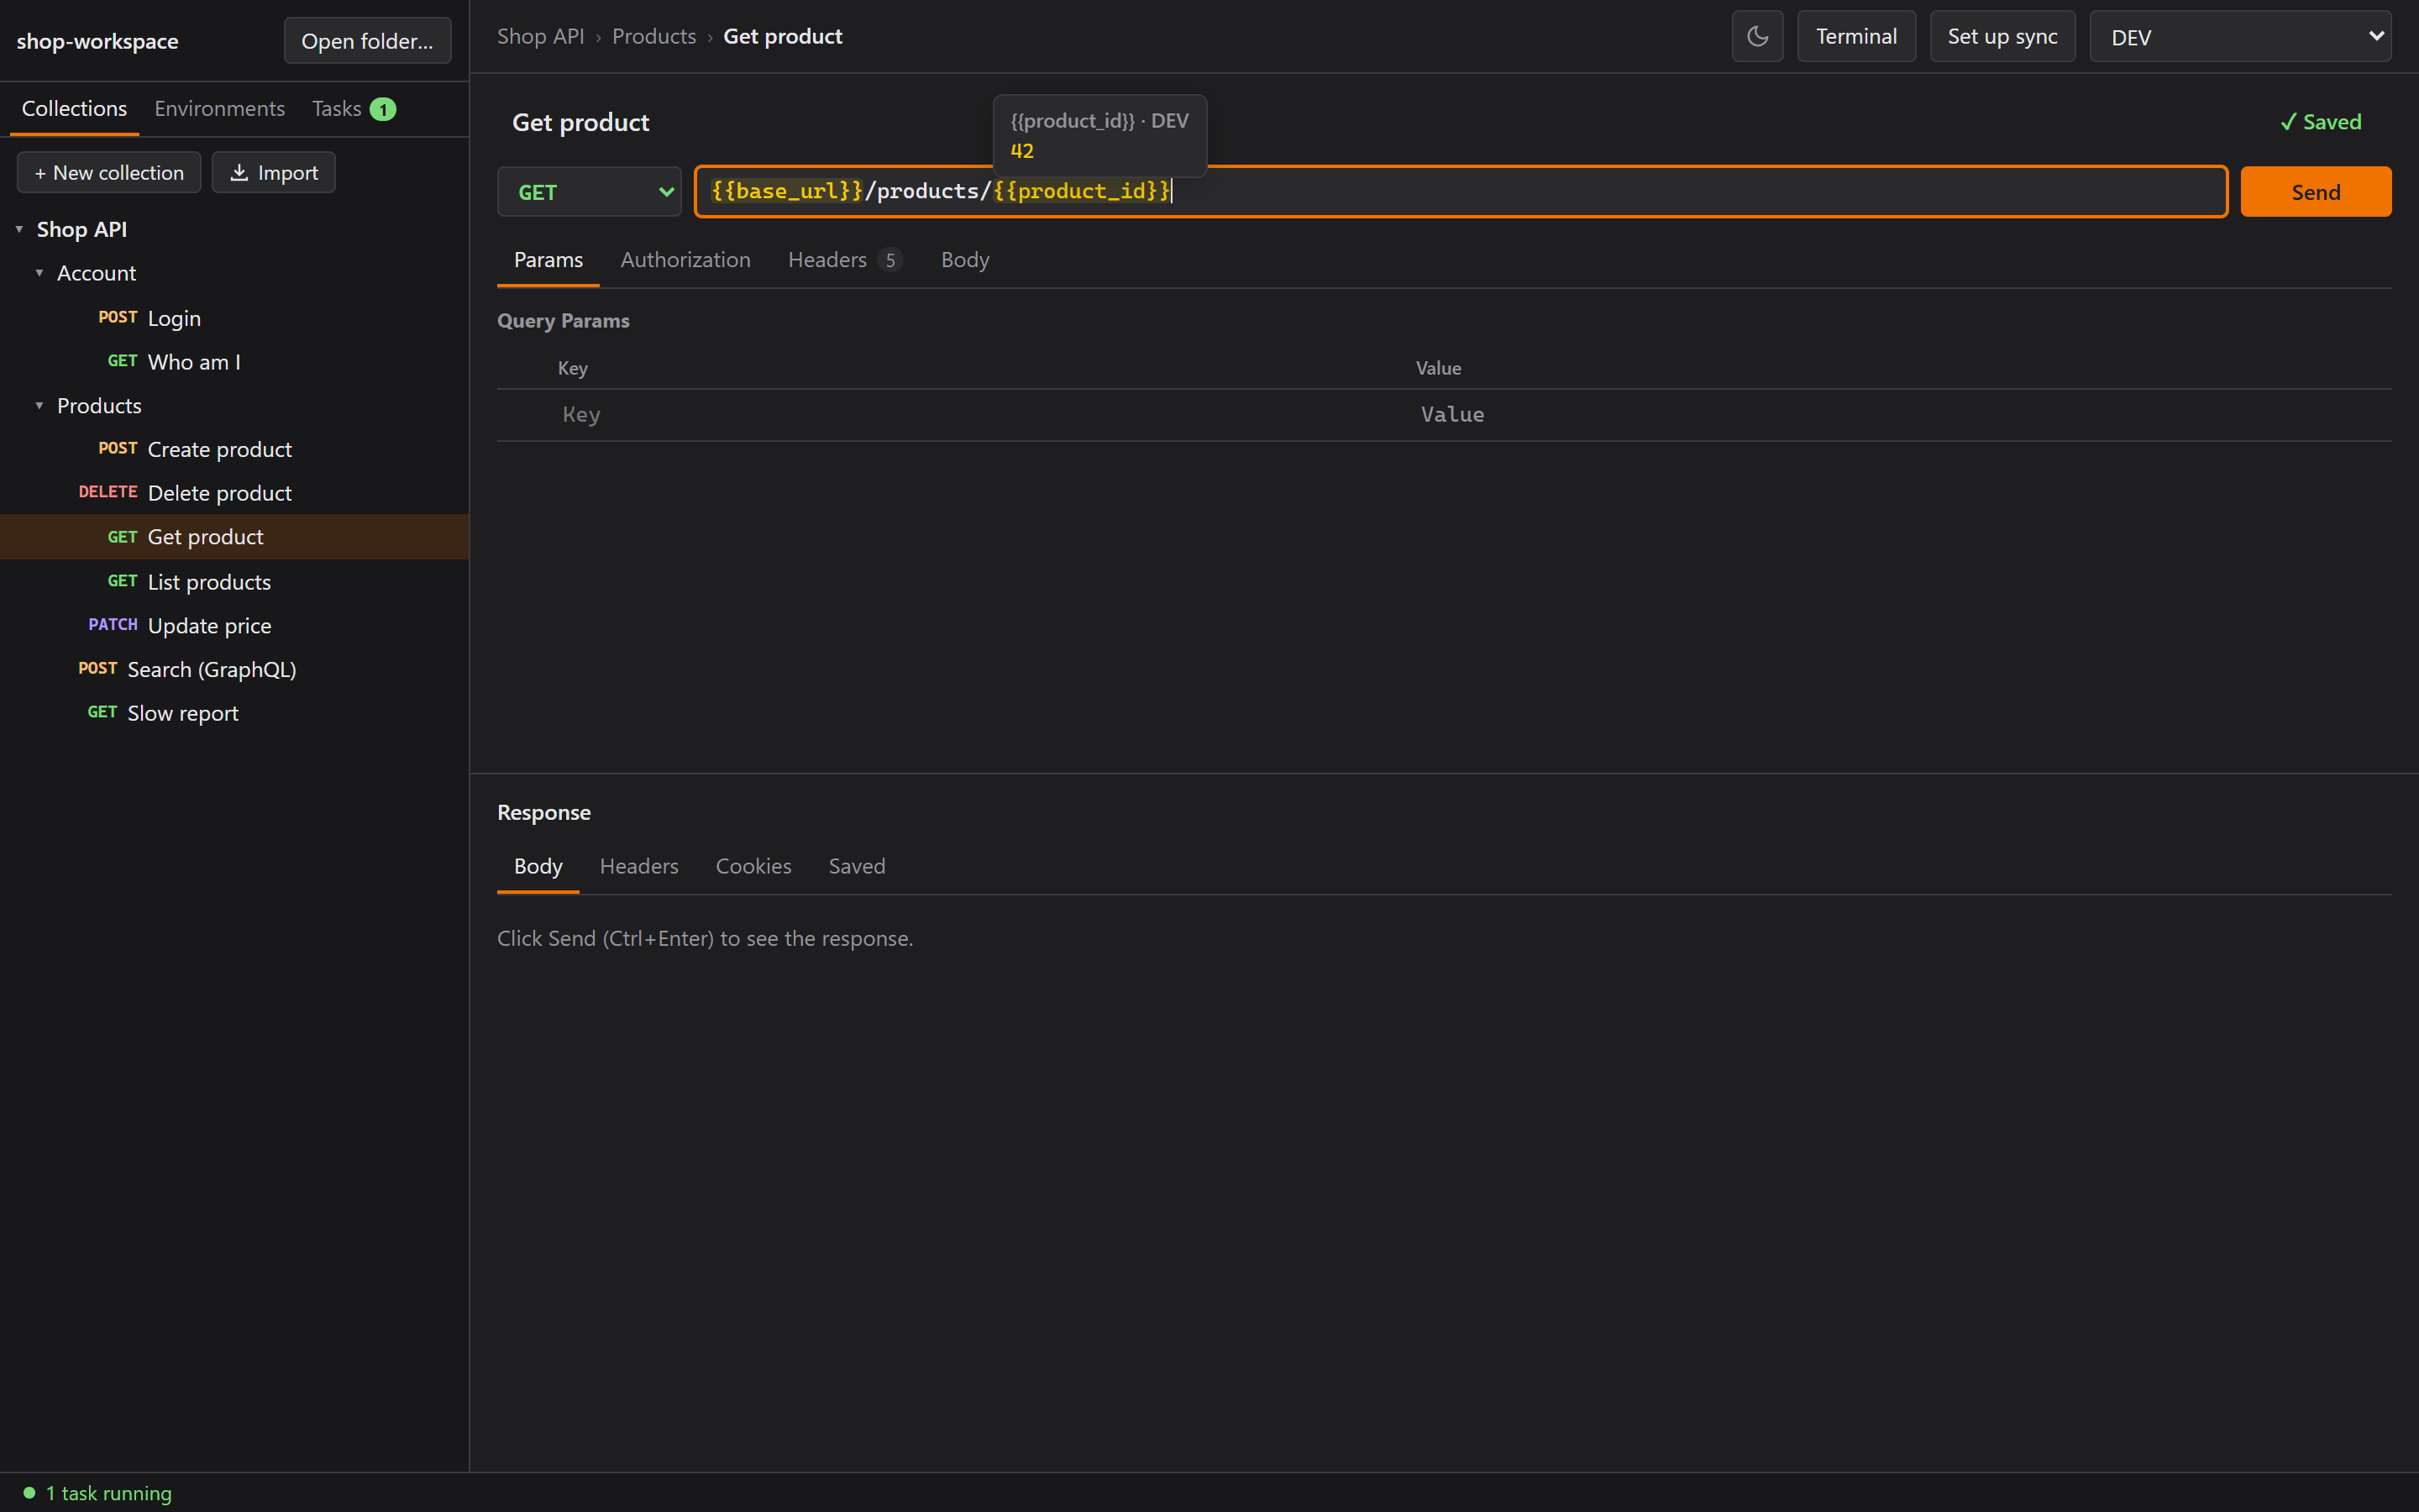Collapse the Products folder
Viewport: 2419px width, 1512px height.
tap(39, 406)
